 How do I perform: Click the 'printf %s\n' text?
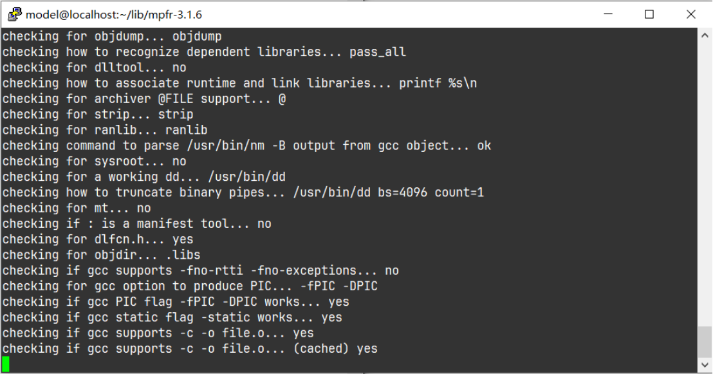(x=438, y=83)
